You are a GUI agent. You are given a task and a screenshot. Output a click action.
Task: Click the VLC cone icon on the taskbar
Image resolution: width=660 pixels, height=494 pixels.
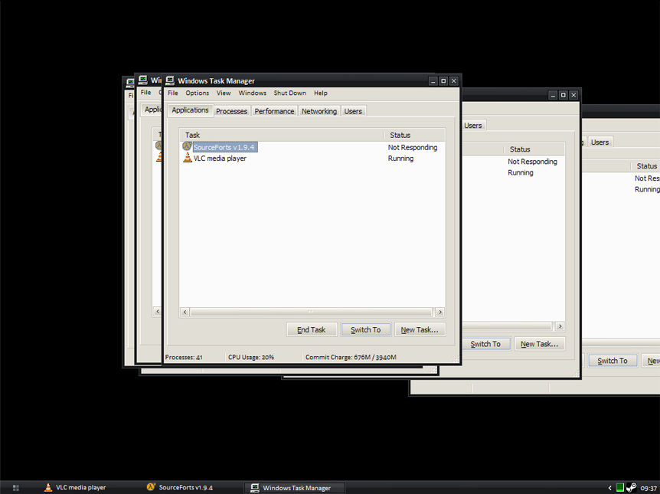[x=48, y=487]
